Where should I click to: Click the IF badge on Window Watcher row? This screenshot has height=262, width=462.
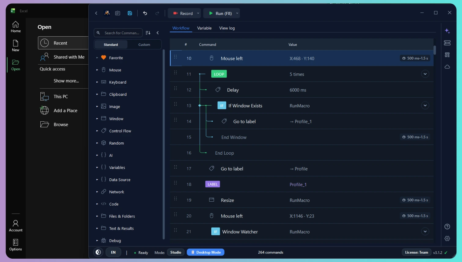(x=216, y=232)
